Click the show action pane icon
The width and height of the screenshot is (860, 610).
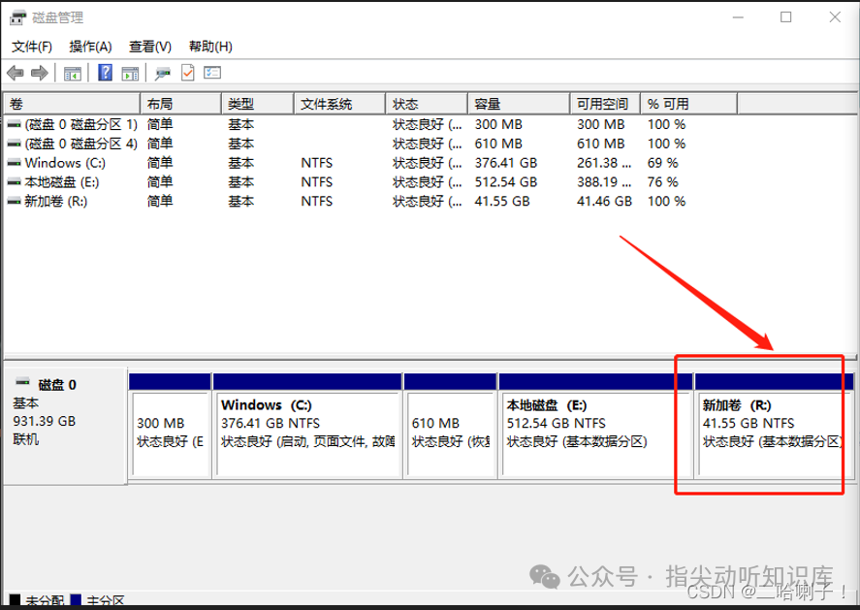point(129,72)
